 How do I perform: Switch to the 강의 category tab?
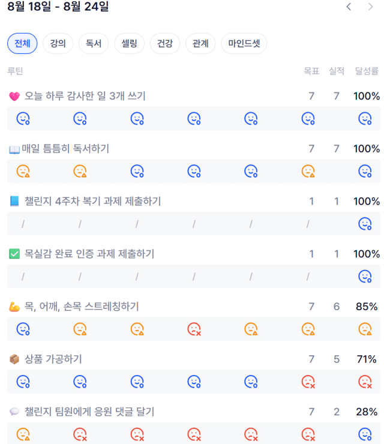click(58, 43)
